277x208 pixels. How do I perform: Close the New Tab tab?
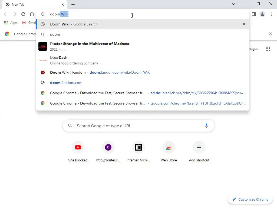[x=63, y=5]
